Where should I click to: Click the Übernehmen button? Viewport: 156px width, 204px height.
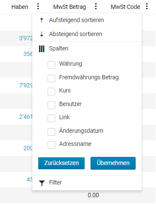coord(113,163)
